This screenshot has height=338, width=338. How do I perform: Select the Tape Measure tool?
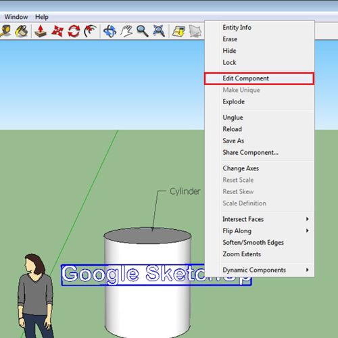[5, 31]
